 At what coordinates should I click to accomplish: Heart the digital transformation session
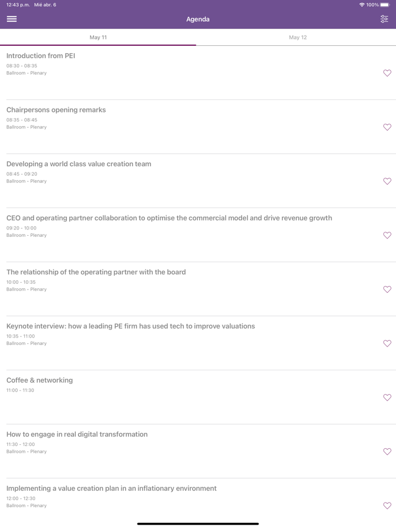point(387,452)
